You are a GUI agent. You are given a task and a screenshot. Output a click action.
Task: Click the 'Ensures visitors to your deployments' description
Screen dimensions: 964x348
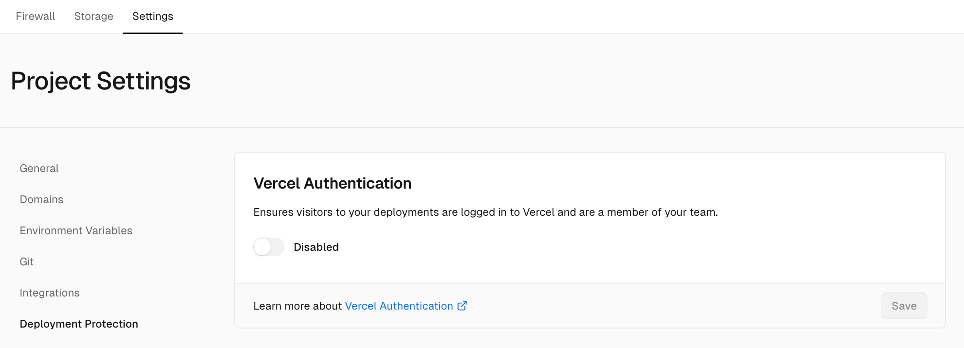coord(486,212)
